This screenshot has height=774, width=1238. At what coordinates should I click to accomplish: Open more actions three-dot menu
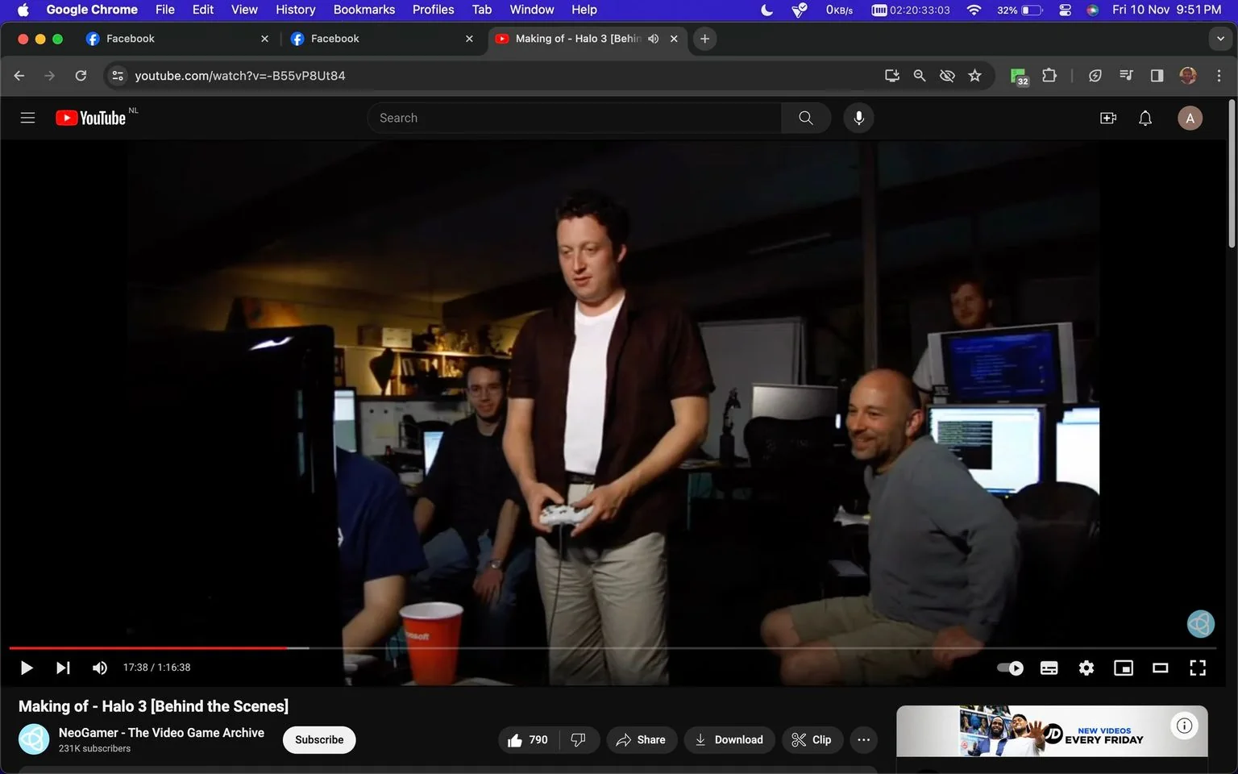(863, 739)
